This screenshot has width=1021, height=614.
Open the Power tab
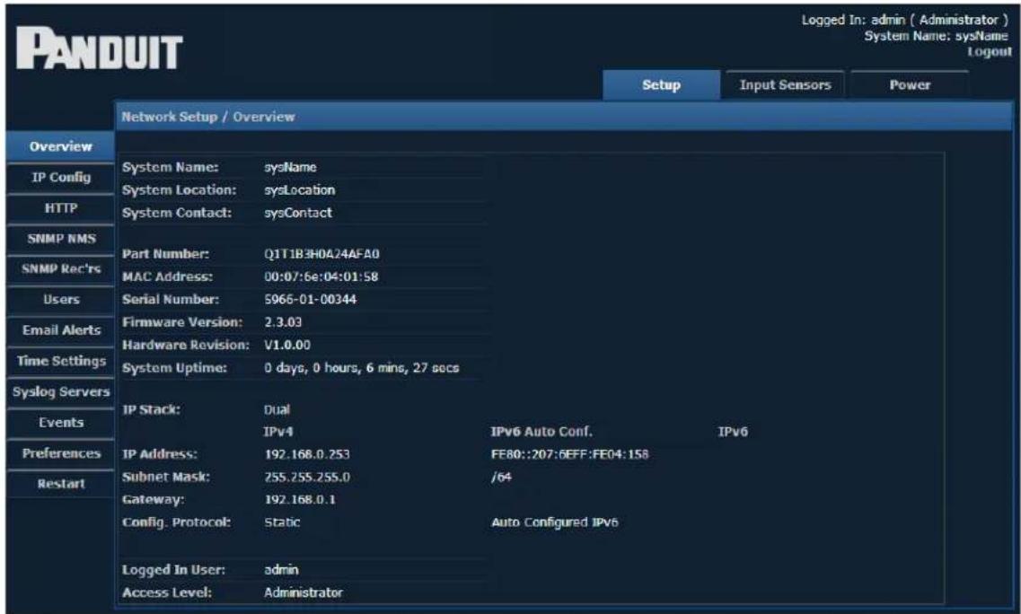[910, 84]
